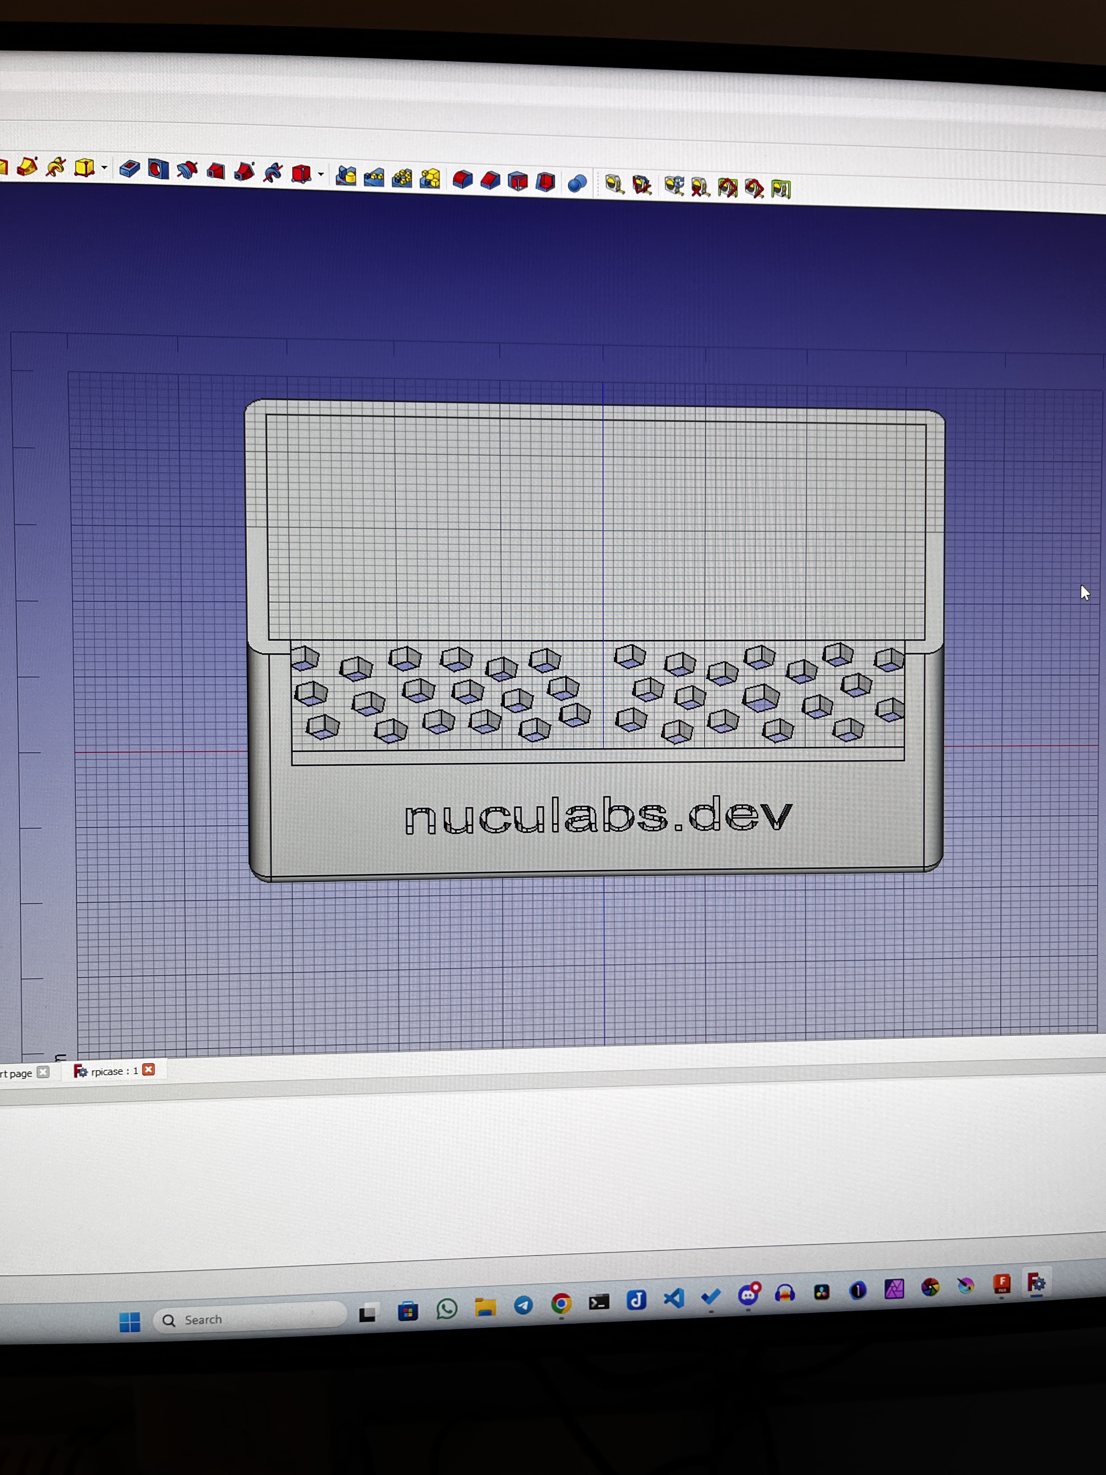
Task: Click the Boolean operation sphere icon
Action: (578, 183)
